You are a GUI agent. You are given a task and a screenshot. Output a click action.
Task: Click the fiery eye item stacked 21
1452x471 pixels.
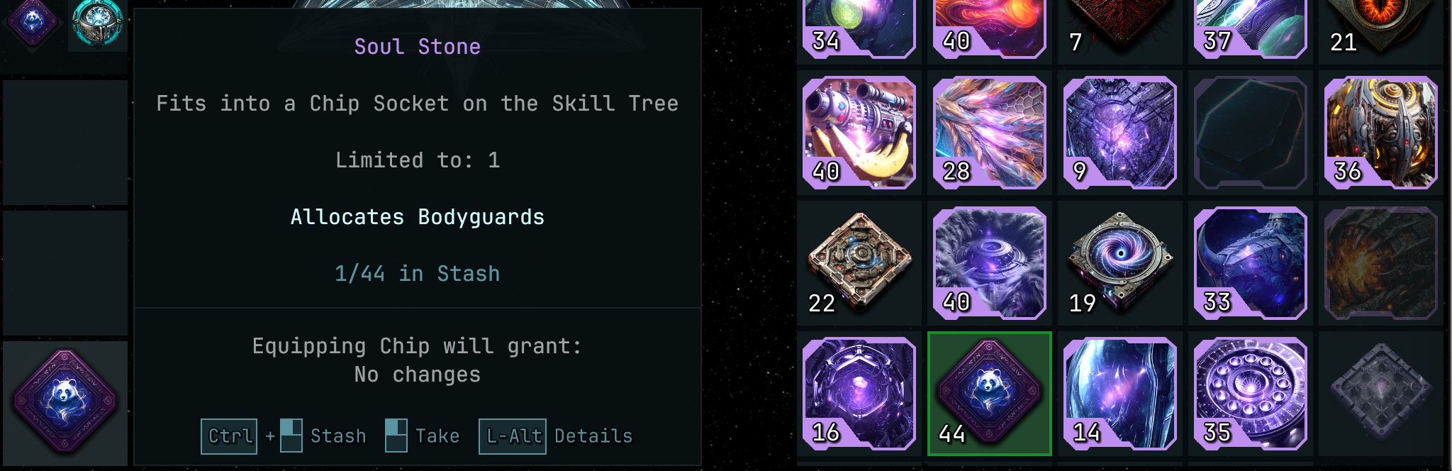pos(1381,27)
